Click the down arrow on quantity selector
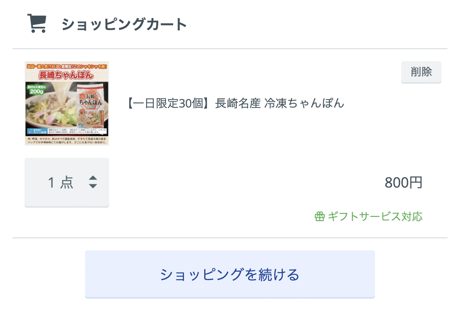Image resolution: width=464 pixels, height=318 pixels. (x=93, y=186)
